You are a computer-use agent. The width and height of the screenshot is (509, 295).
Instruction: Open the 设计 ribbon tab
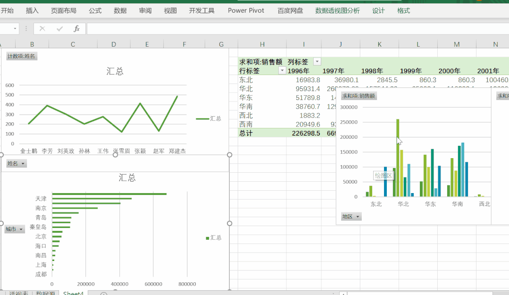(x=378, y=10)
